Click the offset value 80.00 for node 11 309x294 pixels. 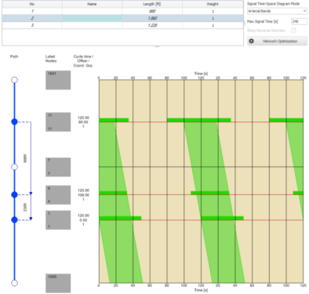83,122
